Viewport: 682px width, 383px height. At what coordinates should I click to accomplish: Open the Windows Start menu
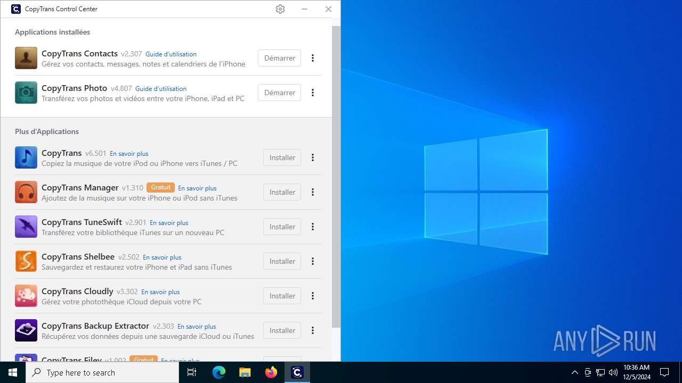click(x=13, y=372)
